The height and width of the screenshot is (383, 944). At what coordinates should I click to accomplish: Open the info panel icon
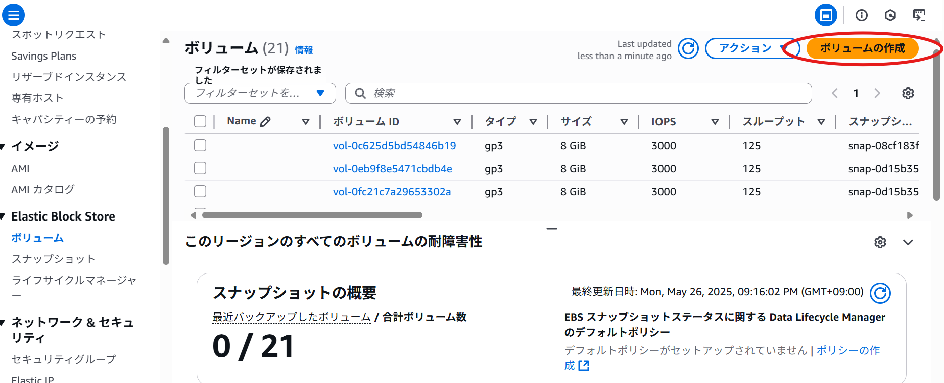pos(861,15)
